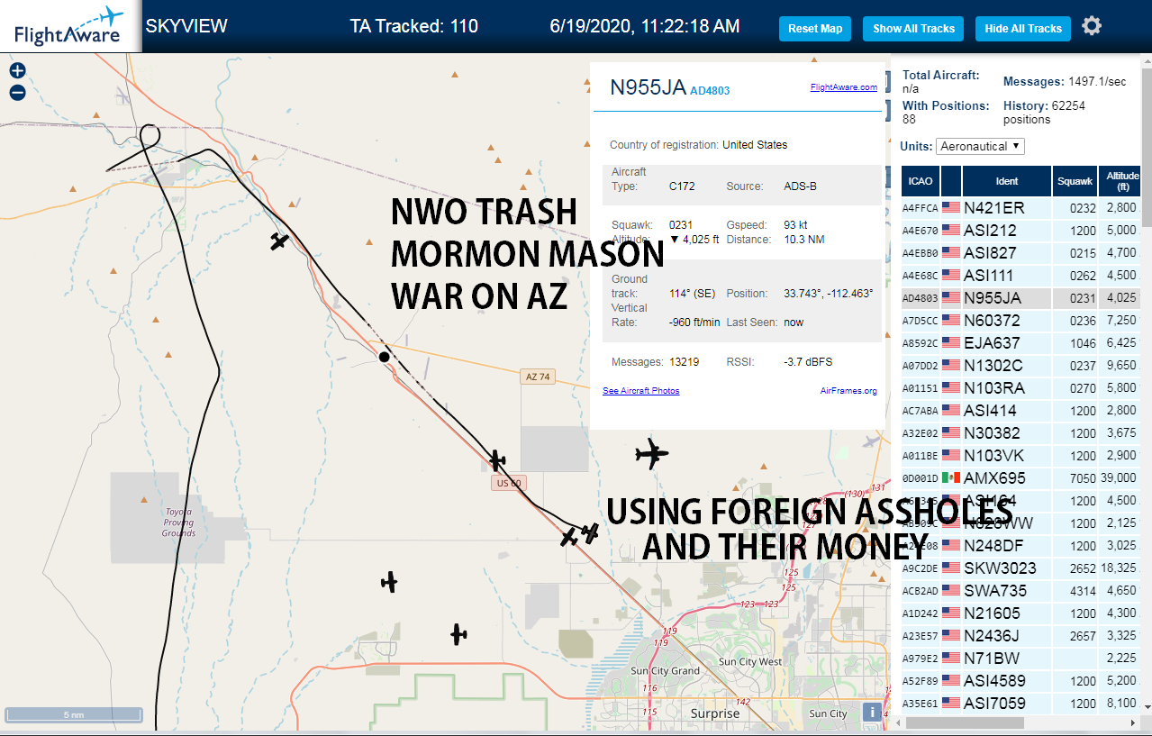
Task: Select the AMX695 aircraft row
Action: coord(1021,478)
